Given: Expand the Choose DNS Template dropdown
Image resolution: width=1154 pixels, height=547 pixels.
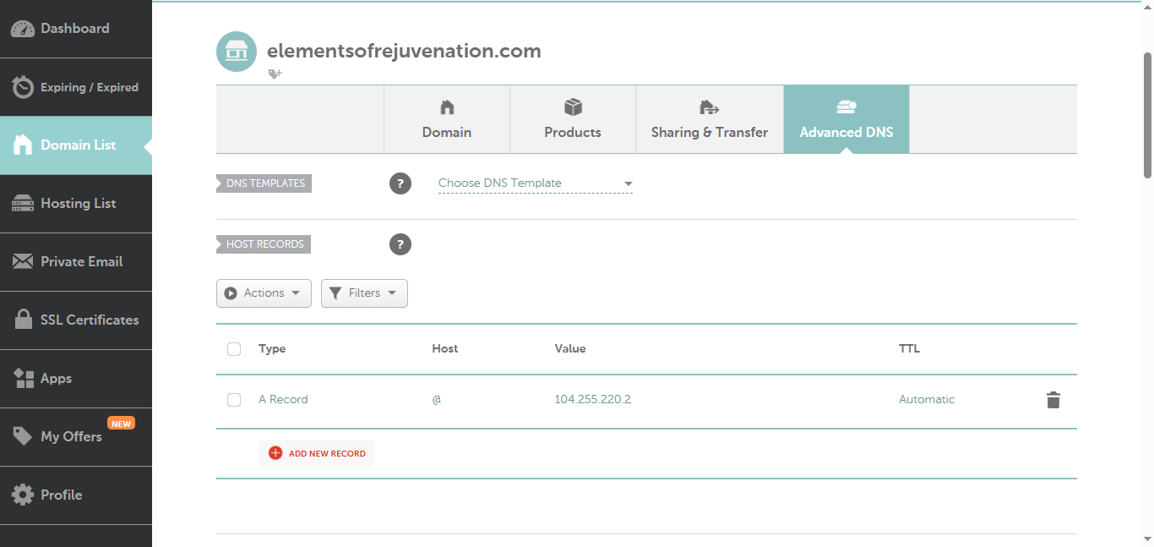Looking at the screenshot, I should click(x=535, y=183).
